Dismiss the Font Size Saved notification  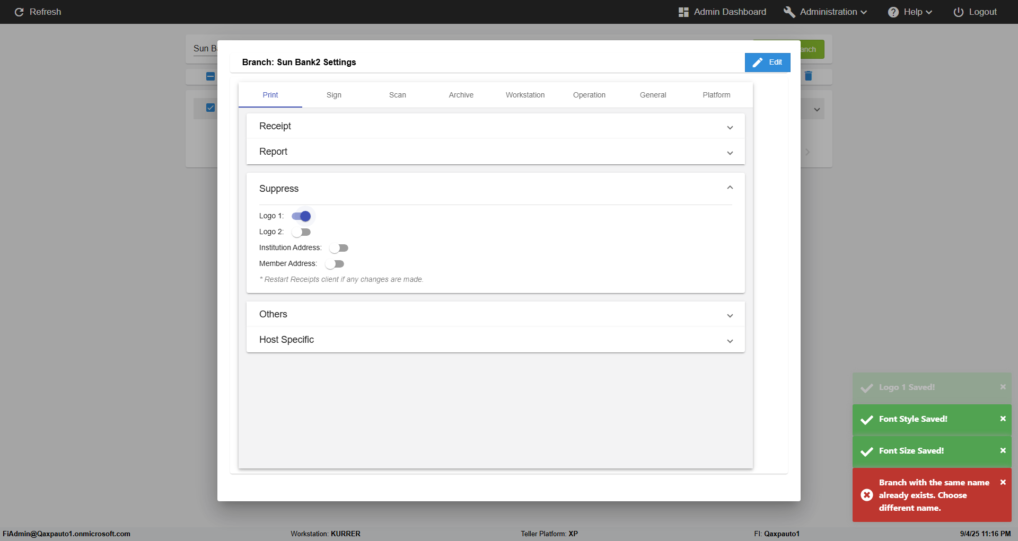[x=1003, y=450]
